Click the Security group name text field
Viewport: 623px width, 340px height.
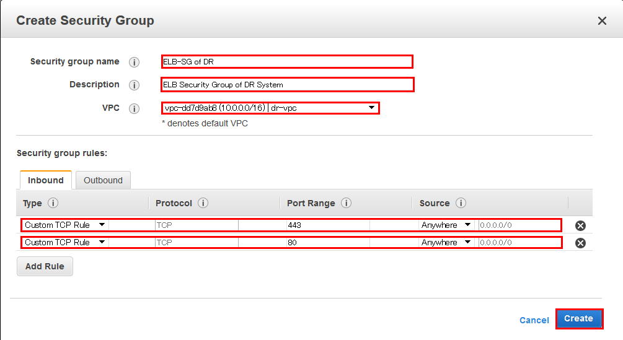coord(286,61)
